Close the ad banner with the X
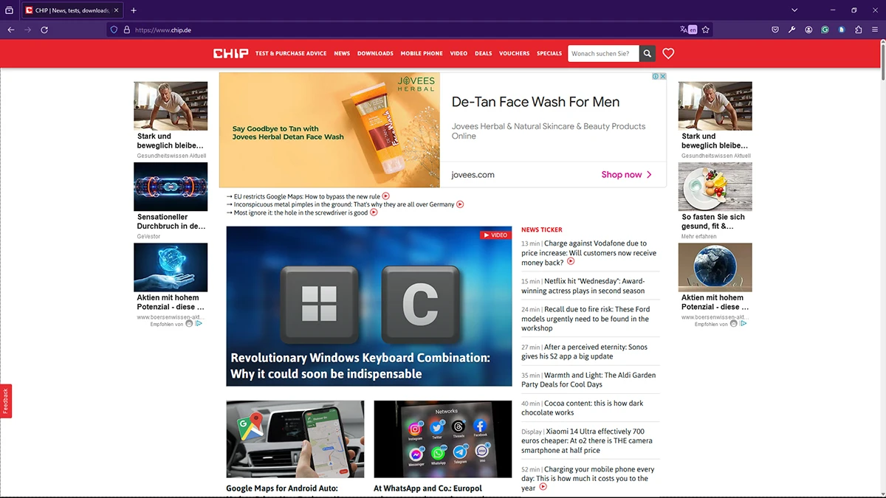 663,76
